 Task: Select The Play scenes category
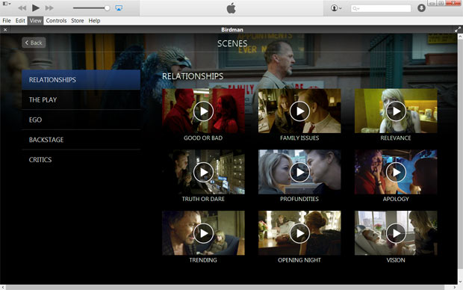(81, 99)
